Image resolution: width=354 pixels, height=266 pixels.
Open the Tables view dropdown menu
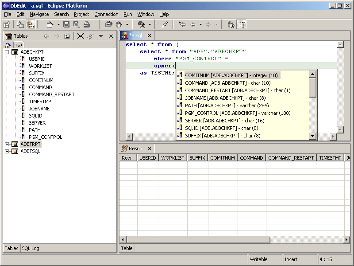[101, 36]
